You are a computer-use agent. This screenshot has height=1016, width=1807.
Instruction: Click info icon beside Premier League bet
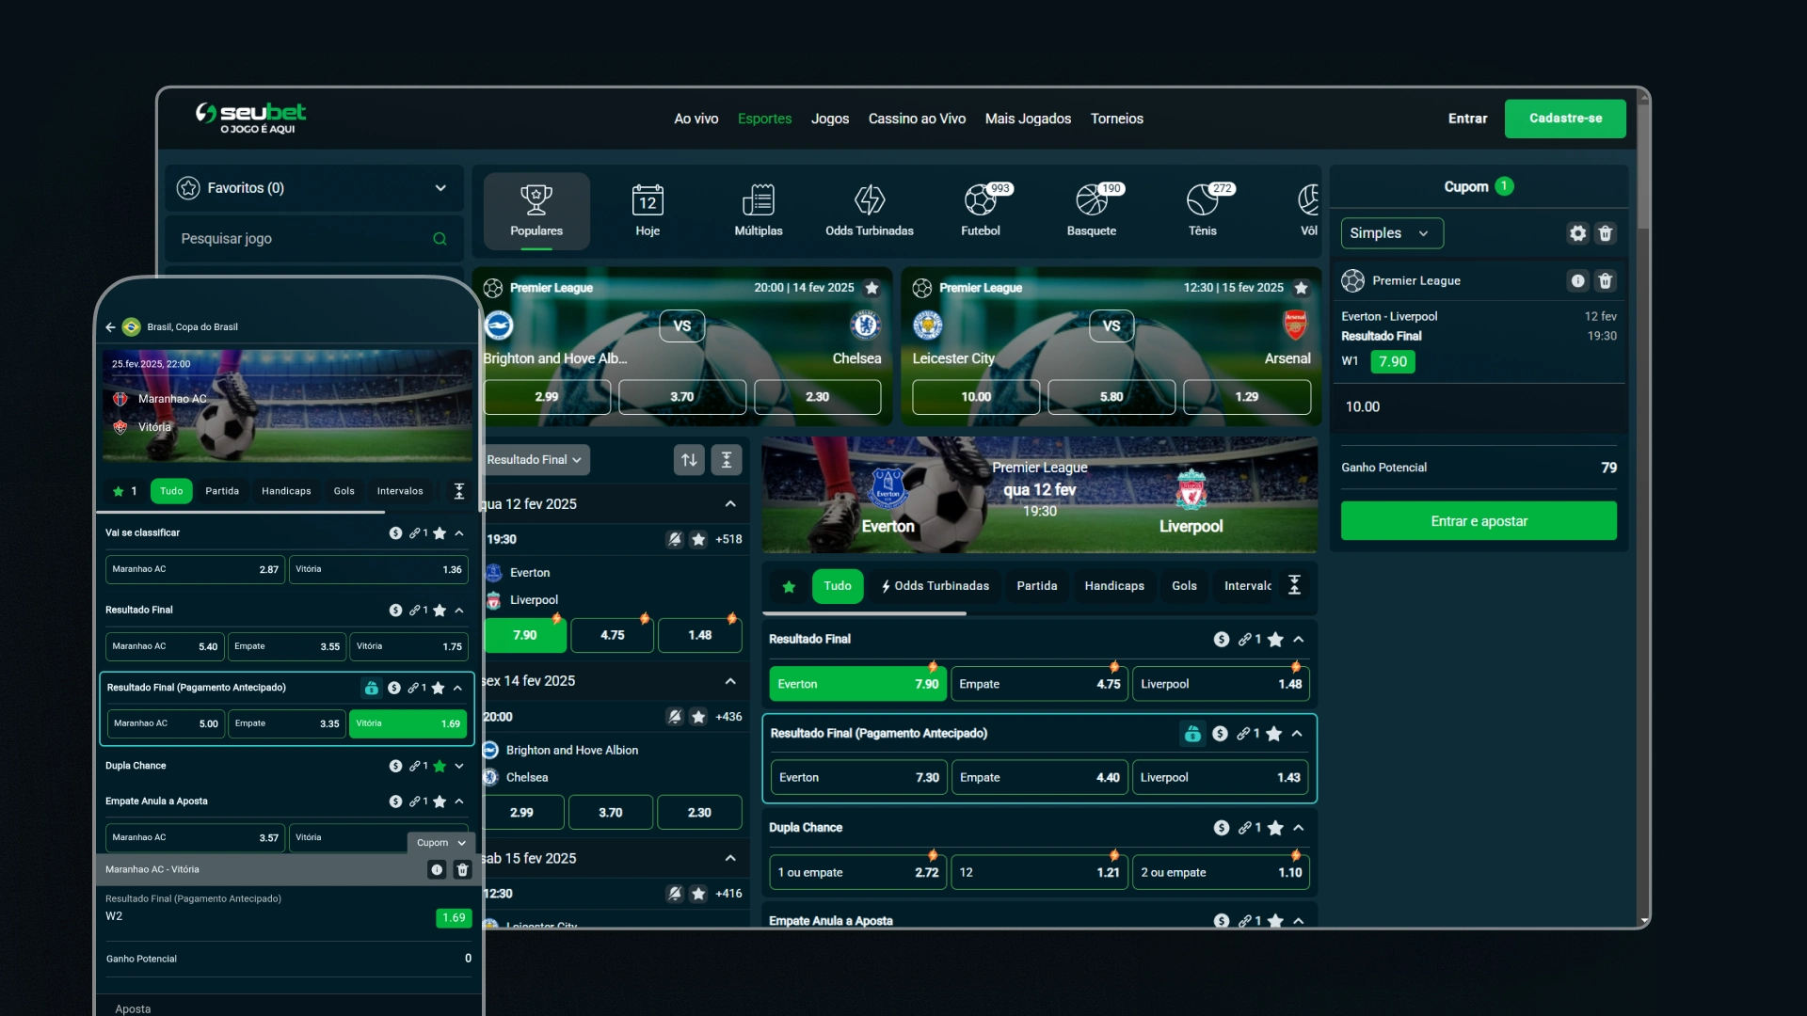1577,280
